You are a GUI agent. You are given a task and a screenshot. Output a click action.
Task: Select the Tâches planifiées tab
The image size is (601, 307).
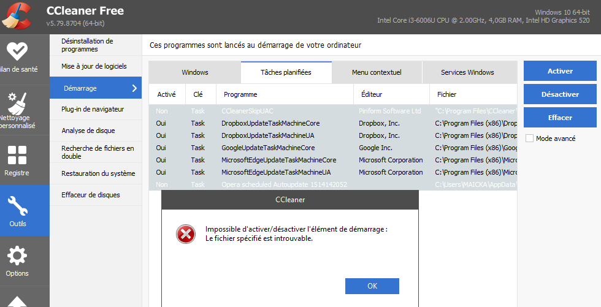[x=286, y=72]
